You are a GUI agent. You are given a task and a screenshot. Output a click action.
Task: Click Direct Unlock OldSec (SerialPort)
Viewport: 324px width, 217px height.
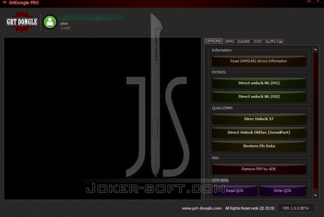pos(259,132)
